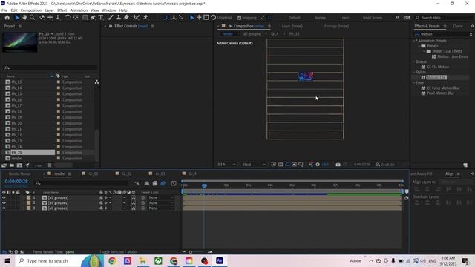475x267 pixels.
Task: Collapse the Distort effects category
Action: [x=414, y=62]
